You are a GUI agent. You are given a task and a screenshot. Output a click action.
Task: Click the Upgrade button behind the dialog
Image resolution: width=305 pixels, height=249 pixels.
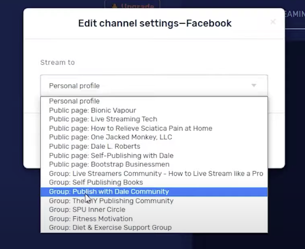pyautogui.click(x=132, y=4)
